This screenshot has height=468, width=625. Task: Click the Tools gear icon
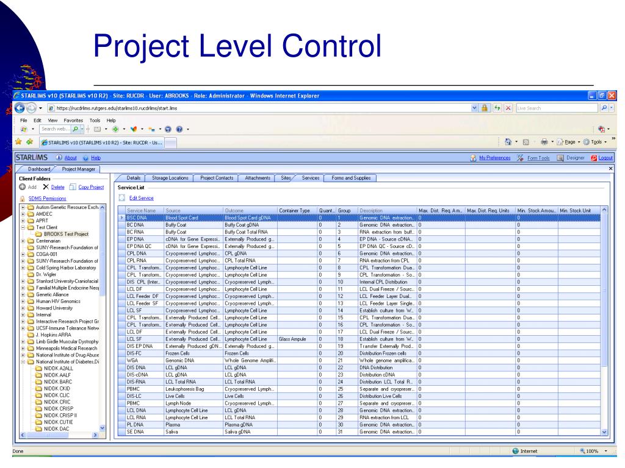[x=586, y=141]
